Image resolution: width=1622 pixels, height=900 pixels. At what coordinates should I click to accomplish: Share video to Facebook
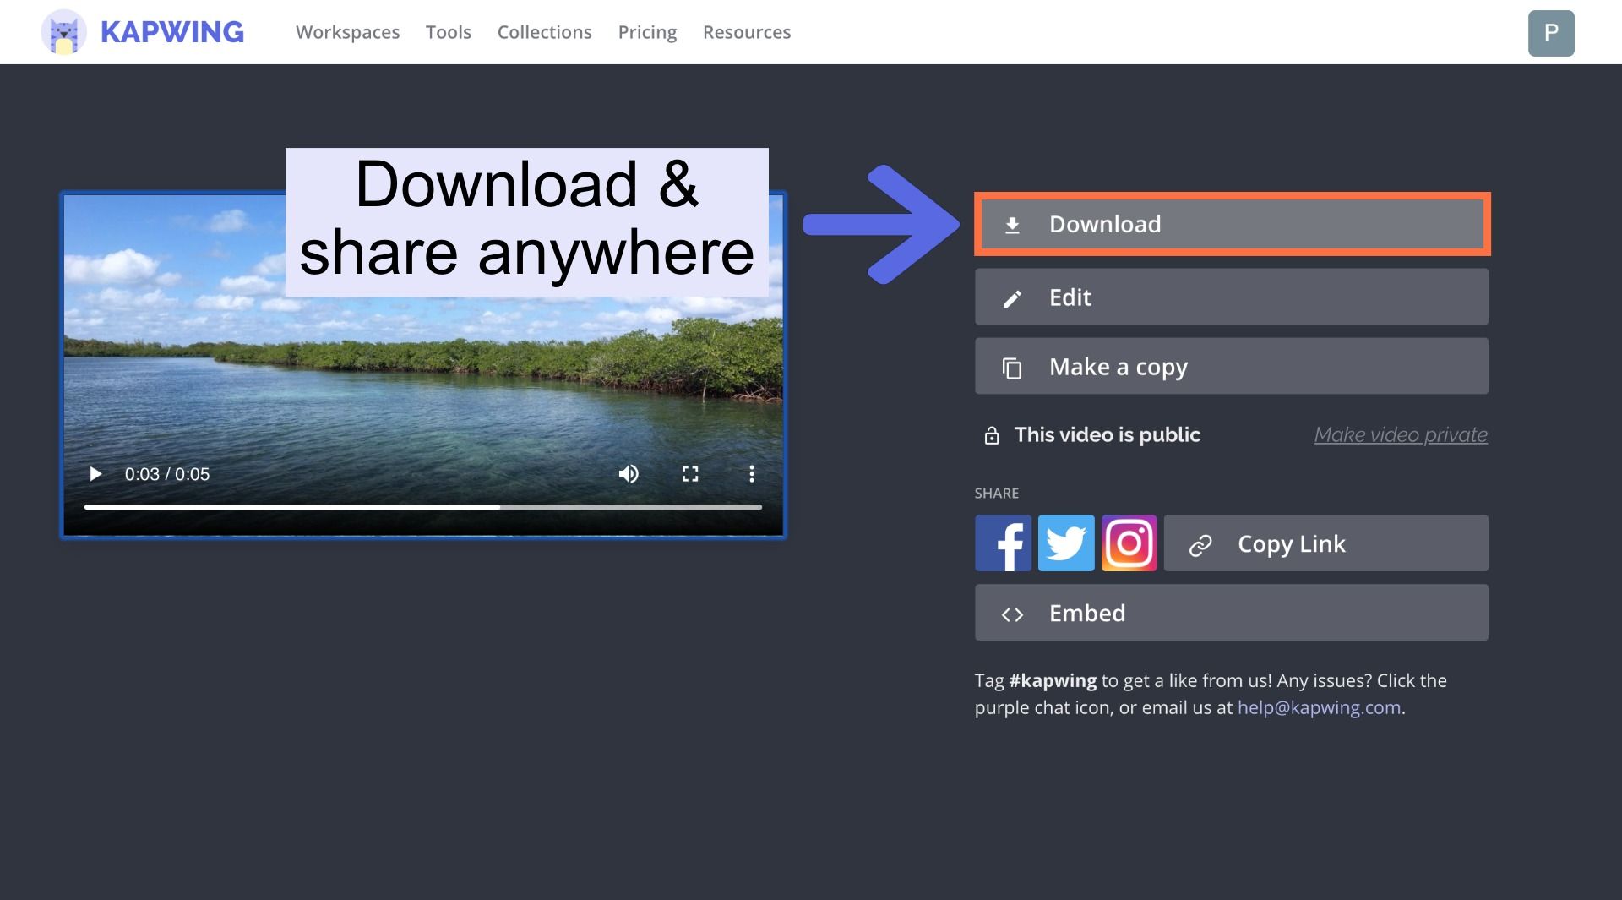pyautogui.click(x=1003, y=543)
